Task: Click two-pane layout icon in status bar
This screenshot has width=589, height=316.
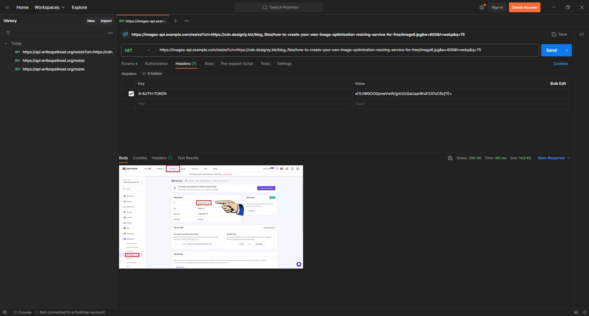Action: coord(576,312)
